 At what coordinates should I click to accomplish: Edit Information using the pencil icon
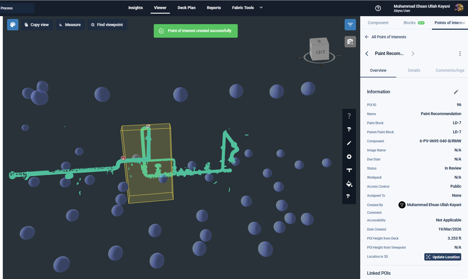[x=456, y=92]
